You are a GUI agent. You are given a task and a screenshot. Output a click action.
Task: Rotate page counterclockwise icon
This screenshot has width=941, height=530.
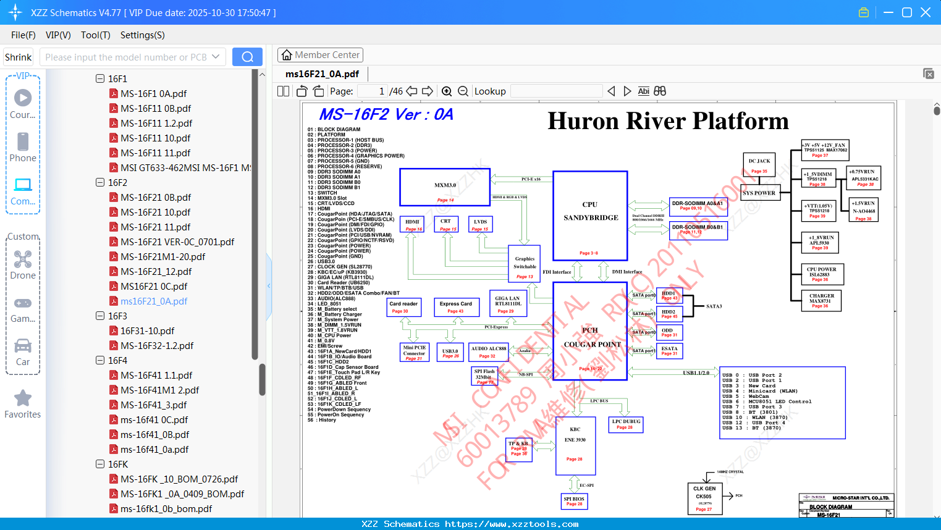click(x=302, y=91)
